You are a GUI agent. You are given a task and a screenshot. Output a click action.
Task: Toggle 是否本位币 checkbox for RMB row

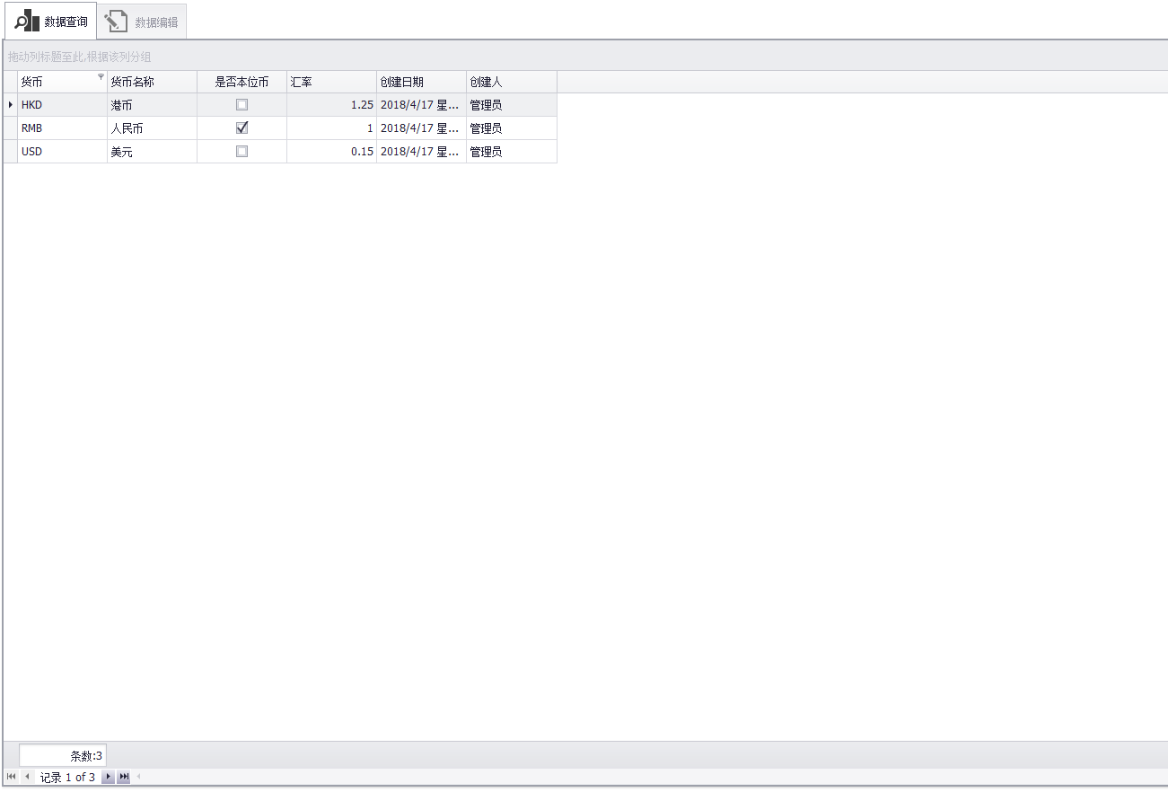(242, 128)
